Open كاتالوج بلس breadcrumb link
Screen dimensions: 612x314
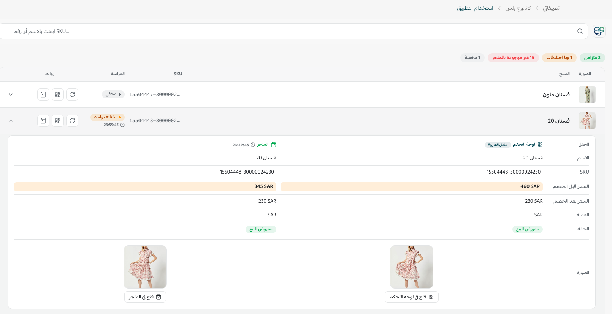pos(518,8)
